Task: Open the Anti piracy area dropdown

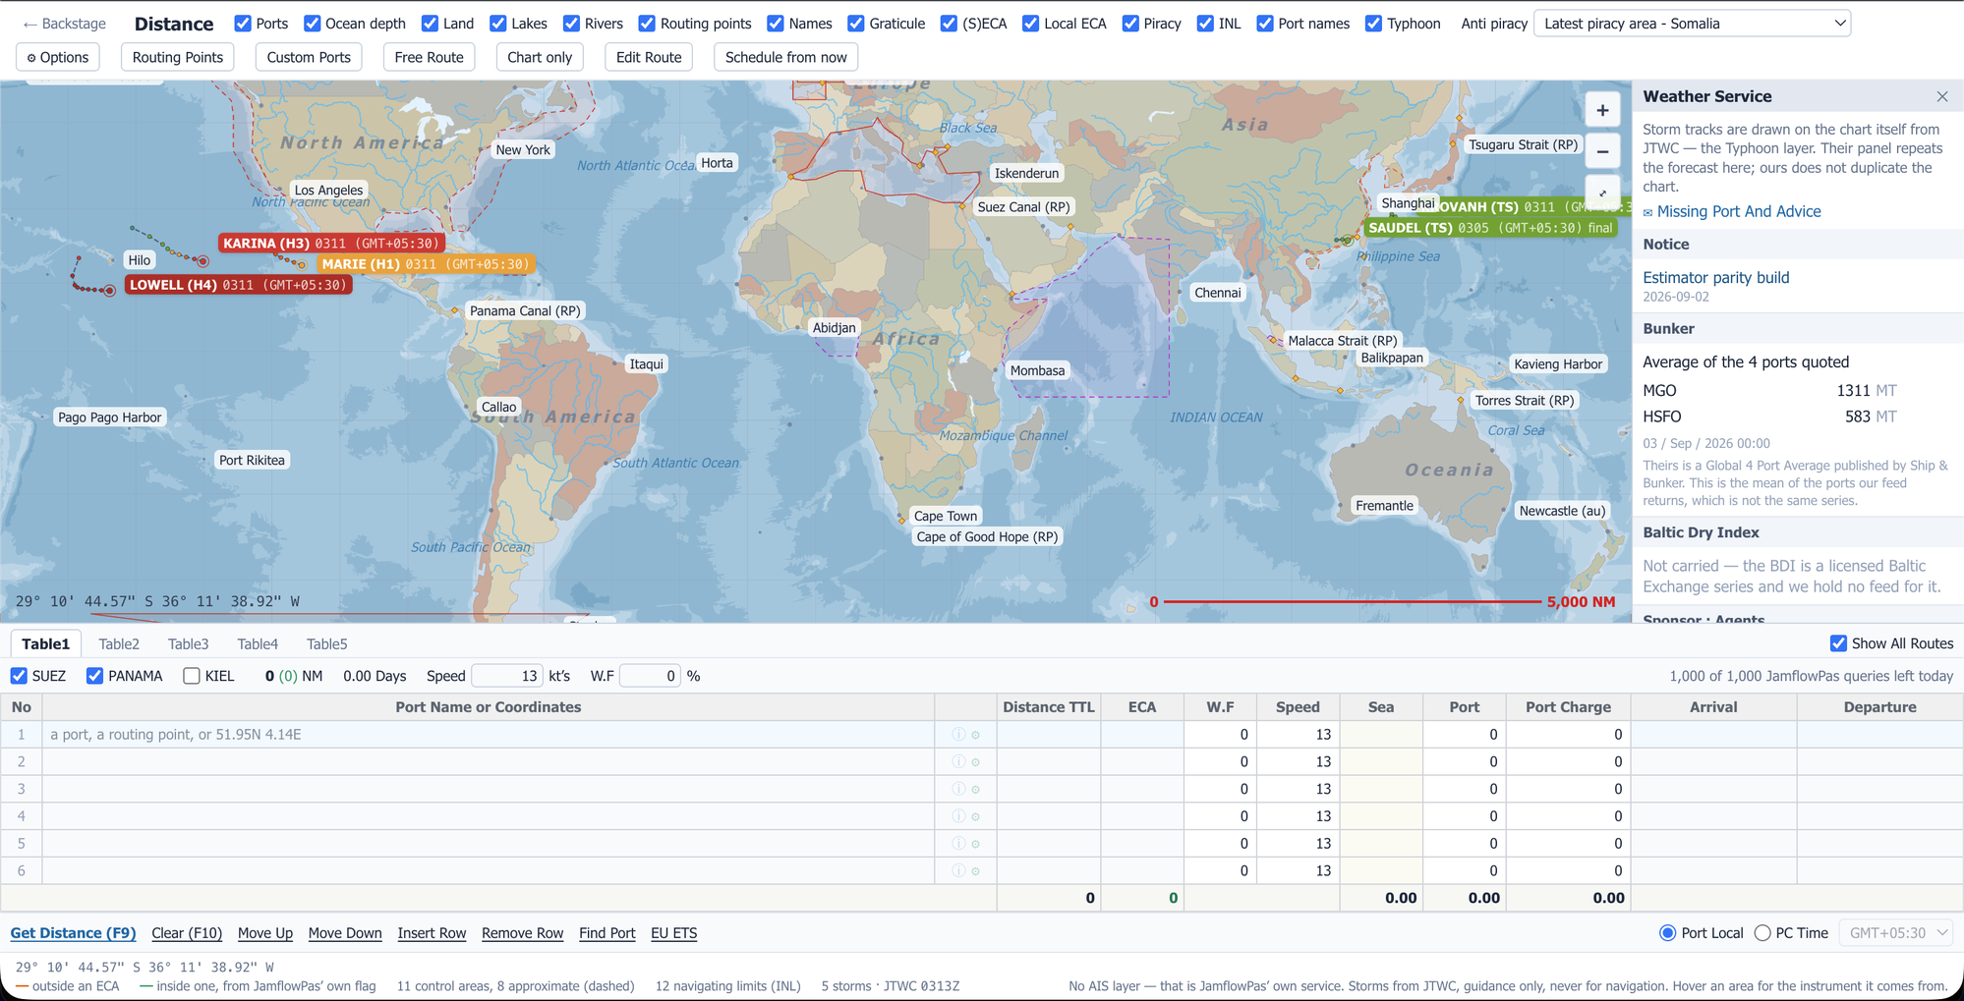Action: 1692,24
